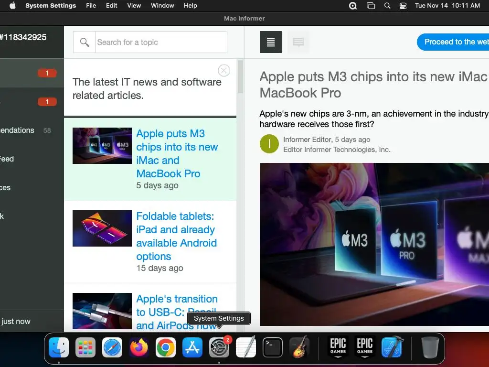Open the System Settings menu
Screen dimensions: 489x367
tap(51, 6)
